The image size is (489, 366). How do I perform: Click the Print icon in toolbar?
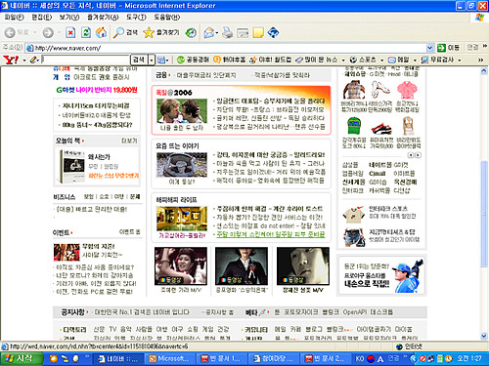click(227, 32)
